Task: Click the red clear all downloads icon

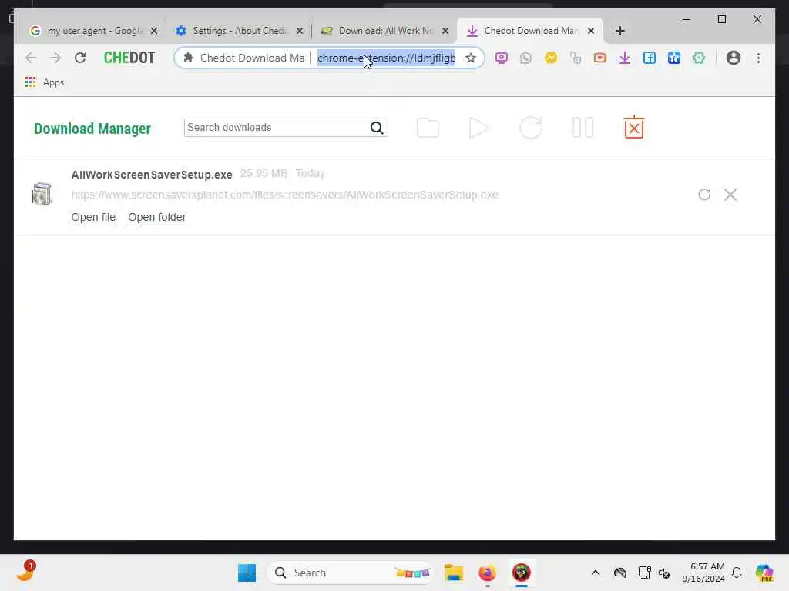Action: tap(633, 127)
